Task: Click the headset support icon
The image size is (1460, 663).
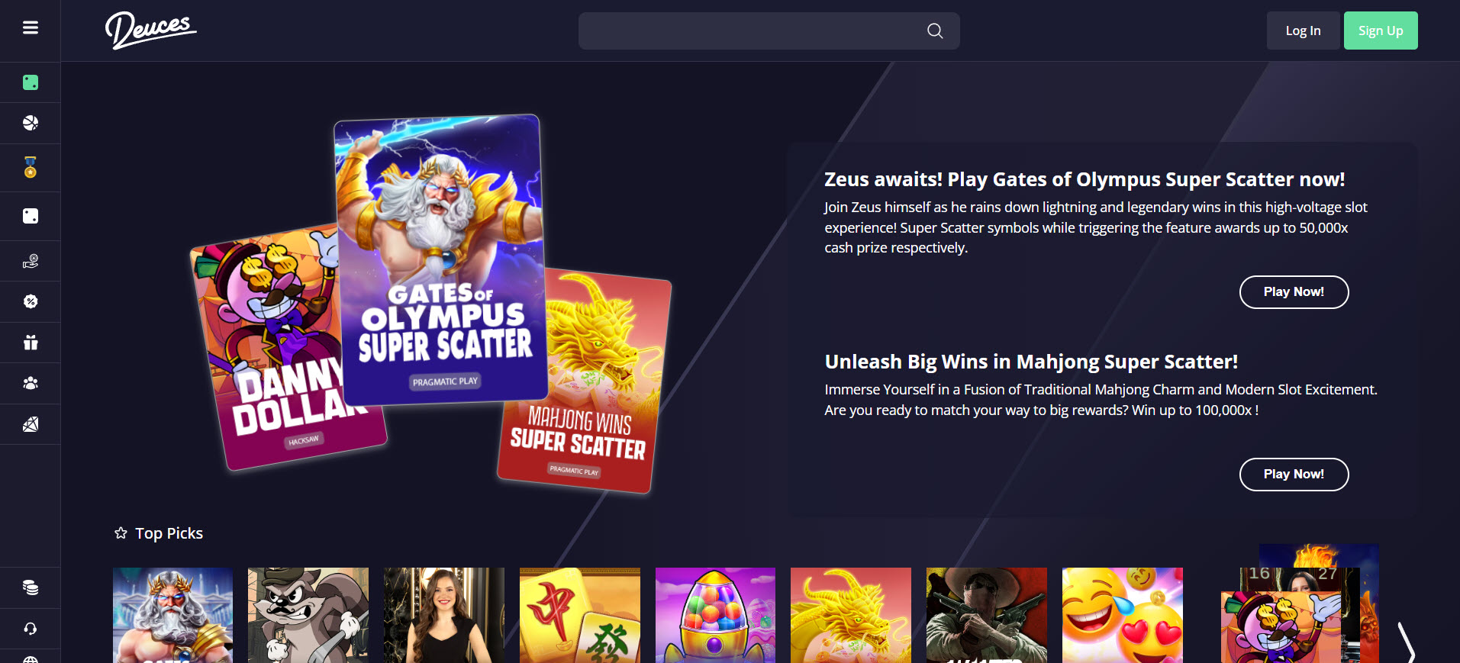Action: pos(31,629)
